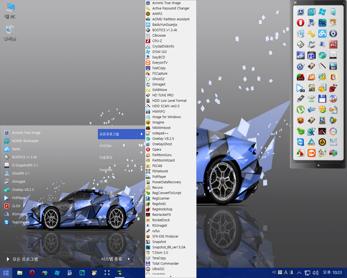Open 제어판 from the start menu

(104, 205)
